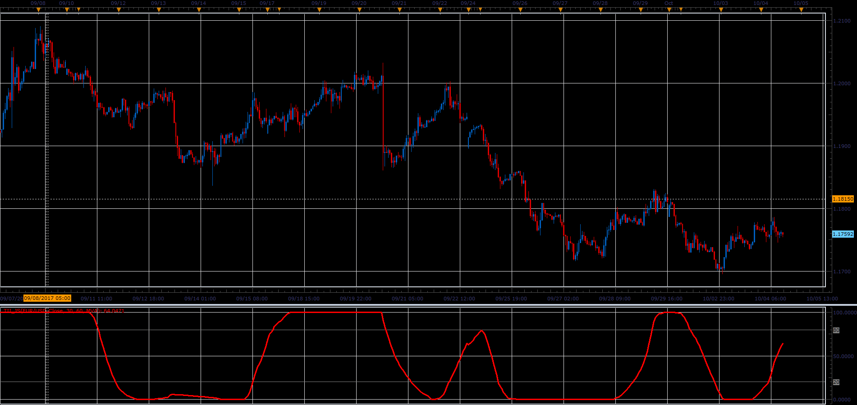The width and height of the screenshot is (857, 405).
Task: Click the 100.0000 indicator scale label
Action: click(844, 312)
